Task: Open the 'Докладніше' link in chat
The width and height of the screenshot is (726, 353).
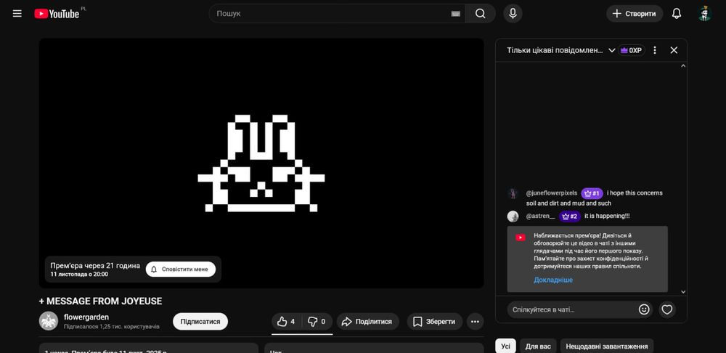Action: point(553,280)
